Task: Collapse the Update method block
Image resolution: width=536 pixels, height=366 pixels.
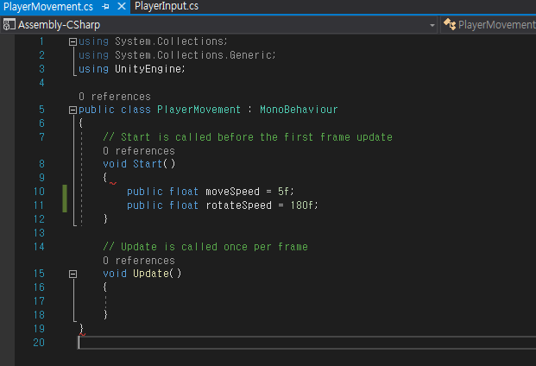Action: coord(73,274)
